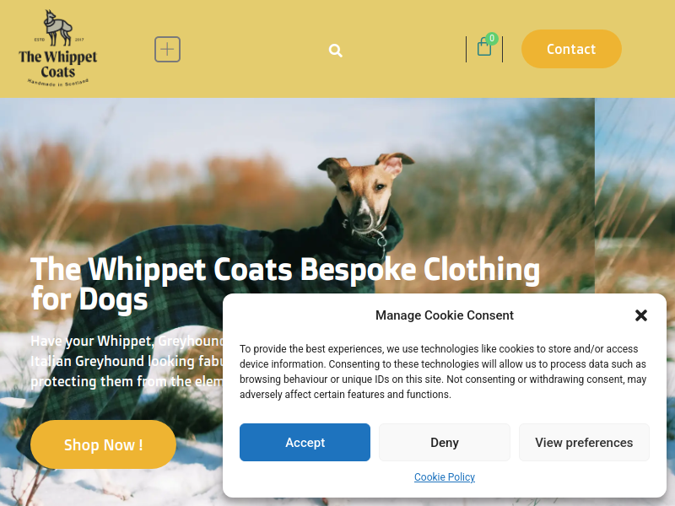Click the Contact button
The image size is (675, 506).
click(x=571, y=49)
